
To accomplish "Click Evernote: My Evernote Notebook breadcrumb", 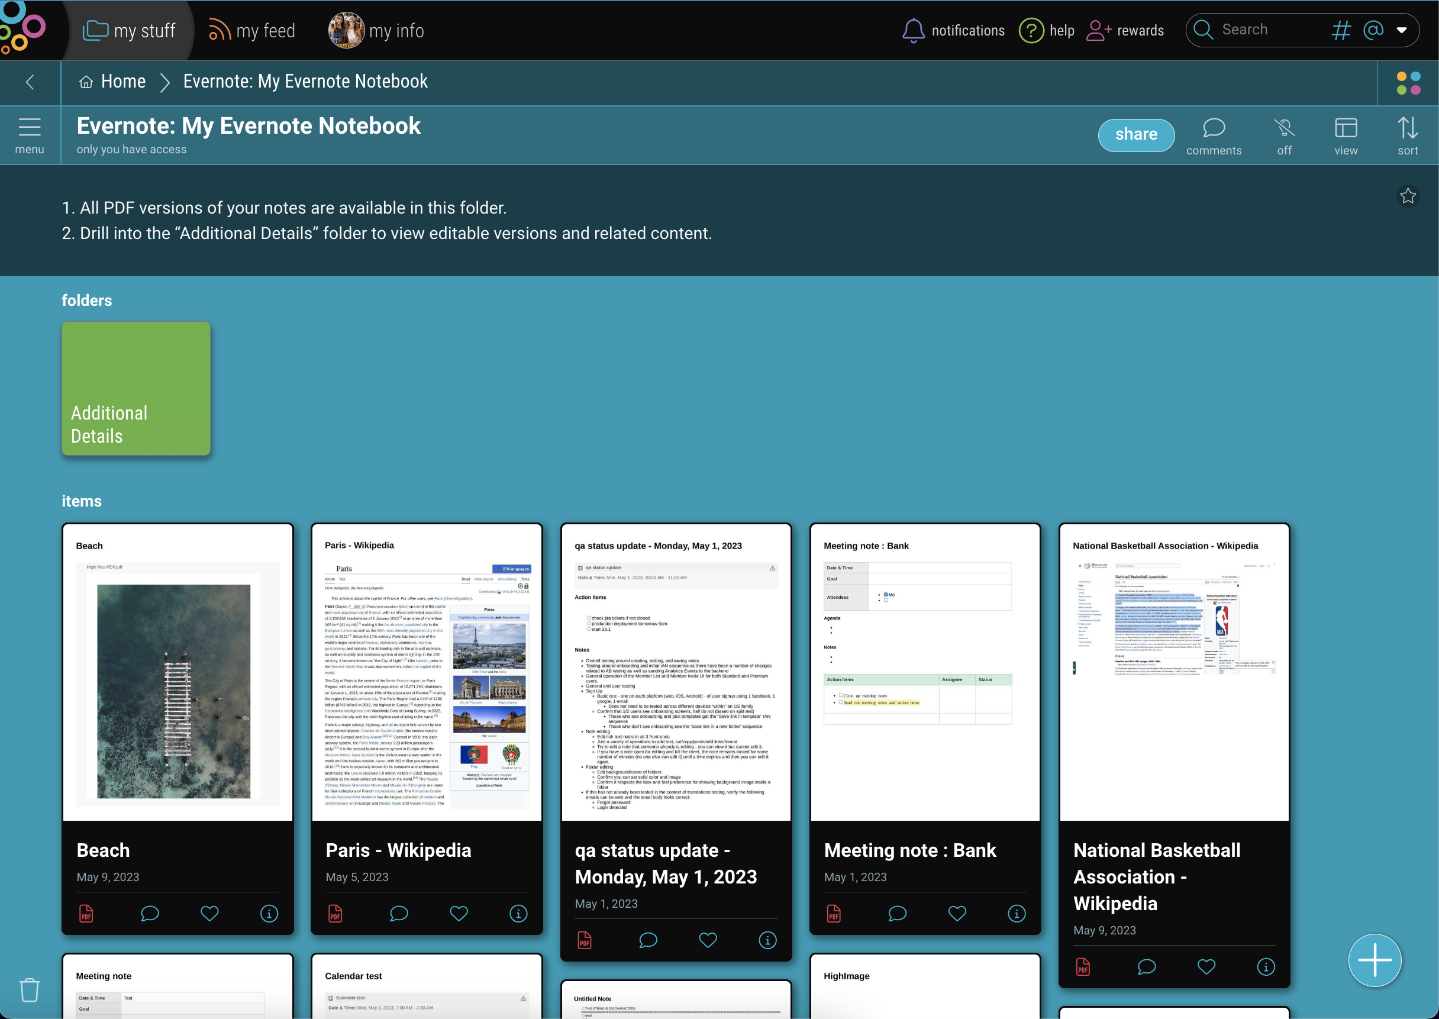I will 305,82.
